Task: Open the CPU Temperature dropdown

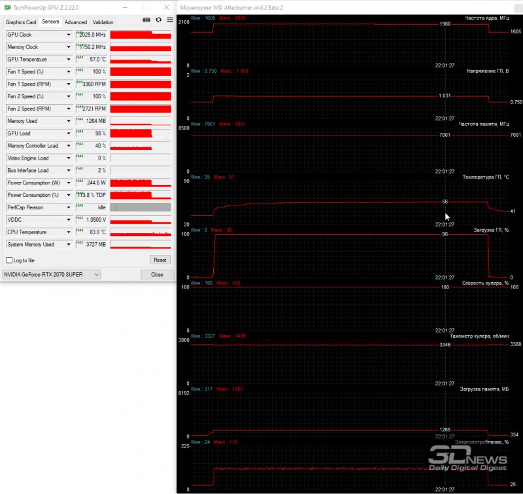Action: [69, 232]
